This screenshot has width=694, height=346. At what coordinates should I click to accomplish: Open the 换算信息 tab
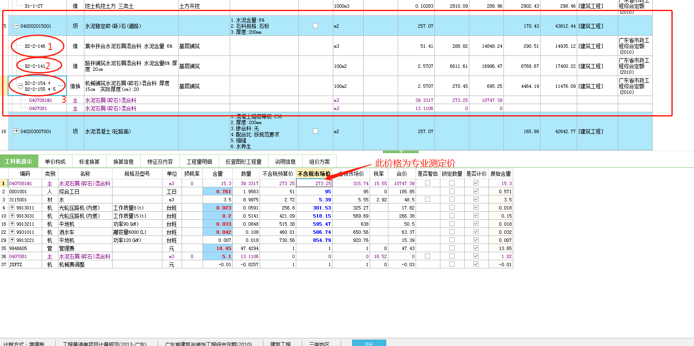pyautogui.click(x=123, y=161)
